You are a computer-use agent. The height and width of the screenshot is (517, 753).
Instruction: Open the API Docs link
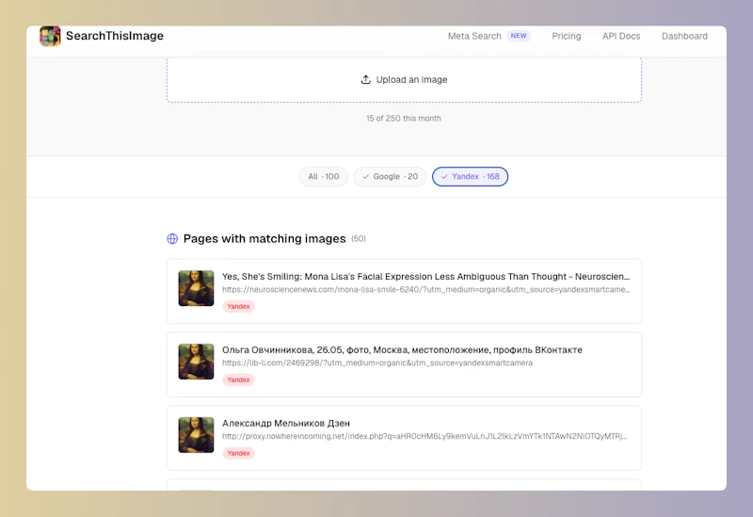pos(621,36)
